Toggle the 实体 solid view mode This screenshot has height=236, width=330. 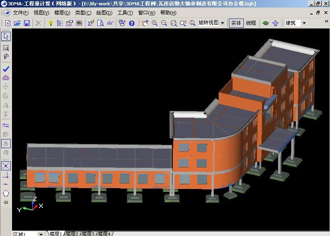(x=236, y=23)
